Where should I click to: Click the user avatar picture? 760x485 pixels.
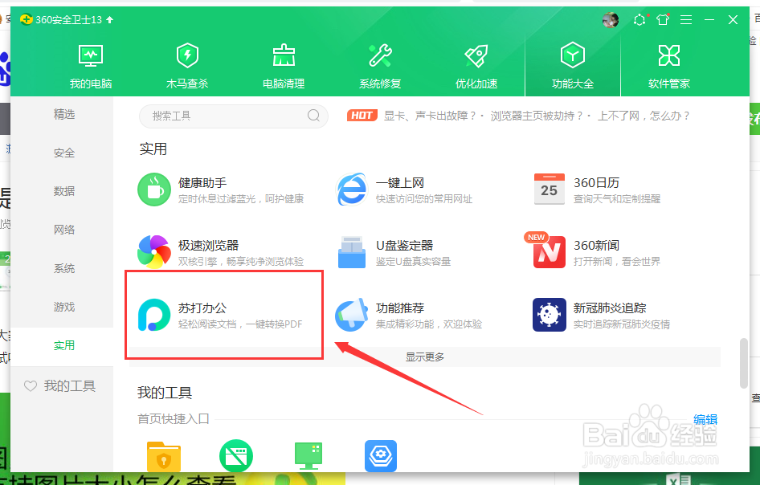611,20
